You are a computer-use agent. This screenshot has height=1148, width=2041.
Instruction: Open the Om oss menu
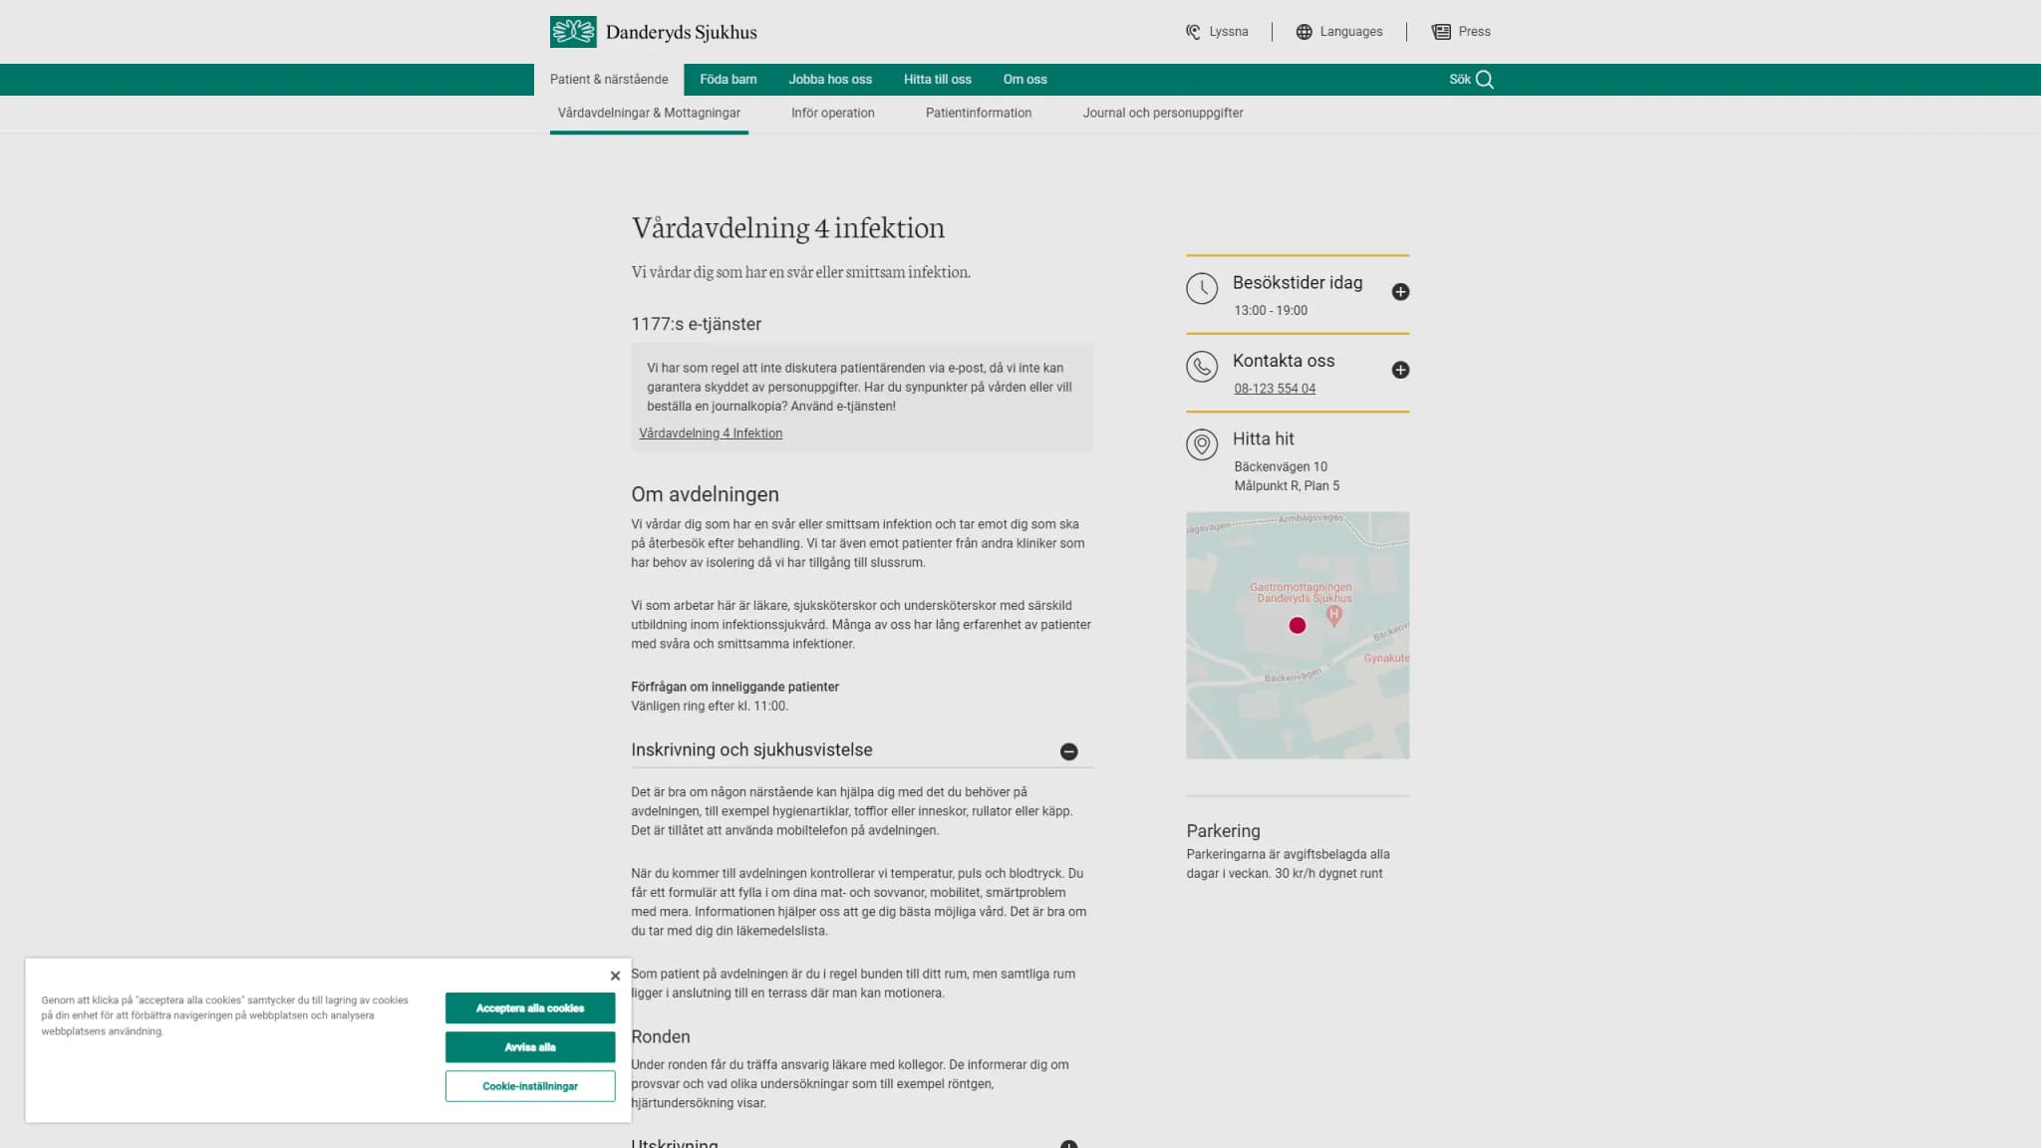coord(1024,80)
